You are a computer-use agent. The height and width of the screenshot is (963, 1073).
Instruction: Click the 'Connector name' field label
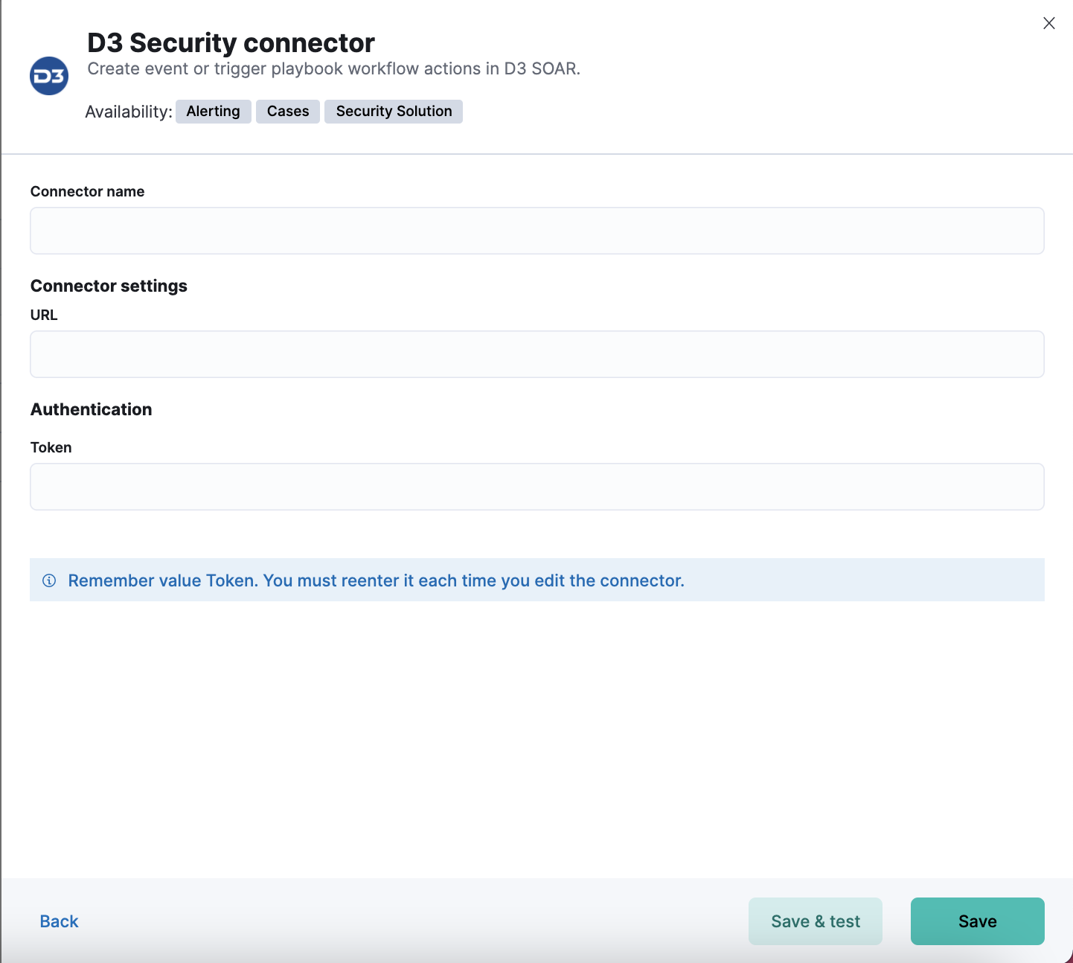click(x=87, y=191)
